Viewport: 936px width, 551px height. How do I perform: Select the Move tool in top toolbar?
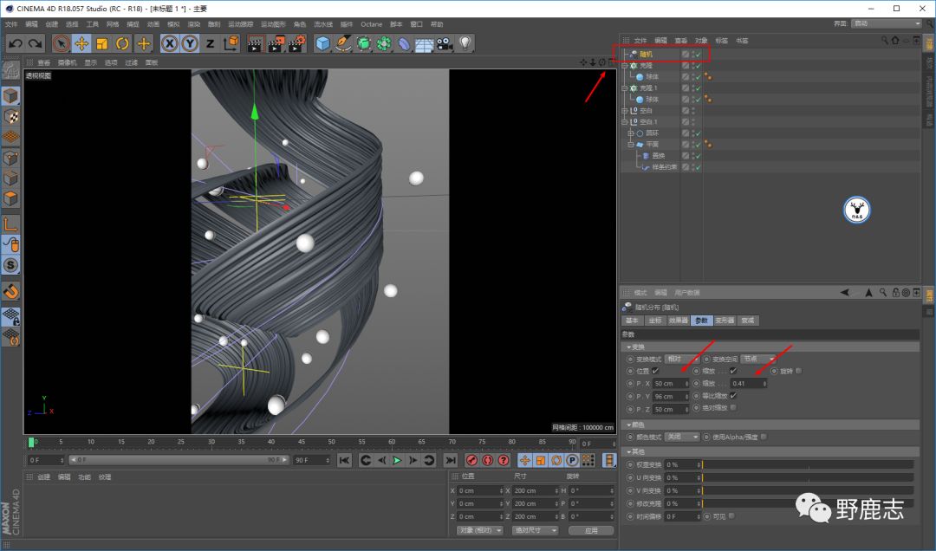(81, 43)
